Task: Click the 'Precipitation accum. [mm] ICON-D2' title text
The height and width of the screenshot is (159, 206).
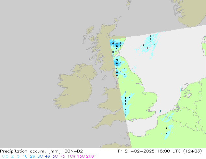Action: (x=41, y=151)
